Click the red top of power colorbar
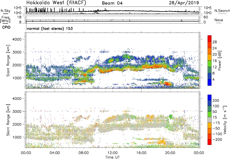 click(210, 38)
